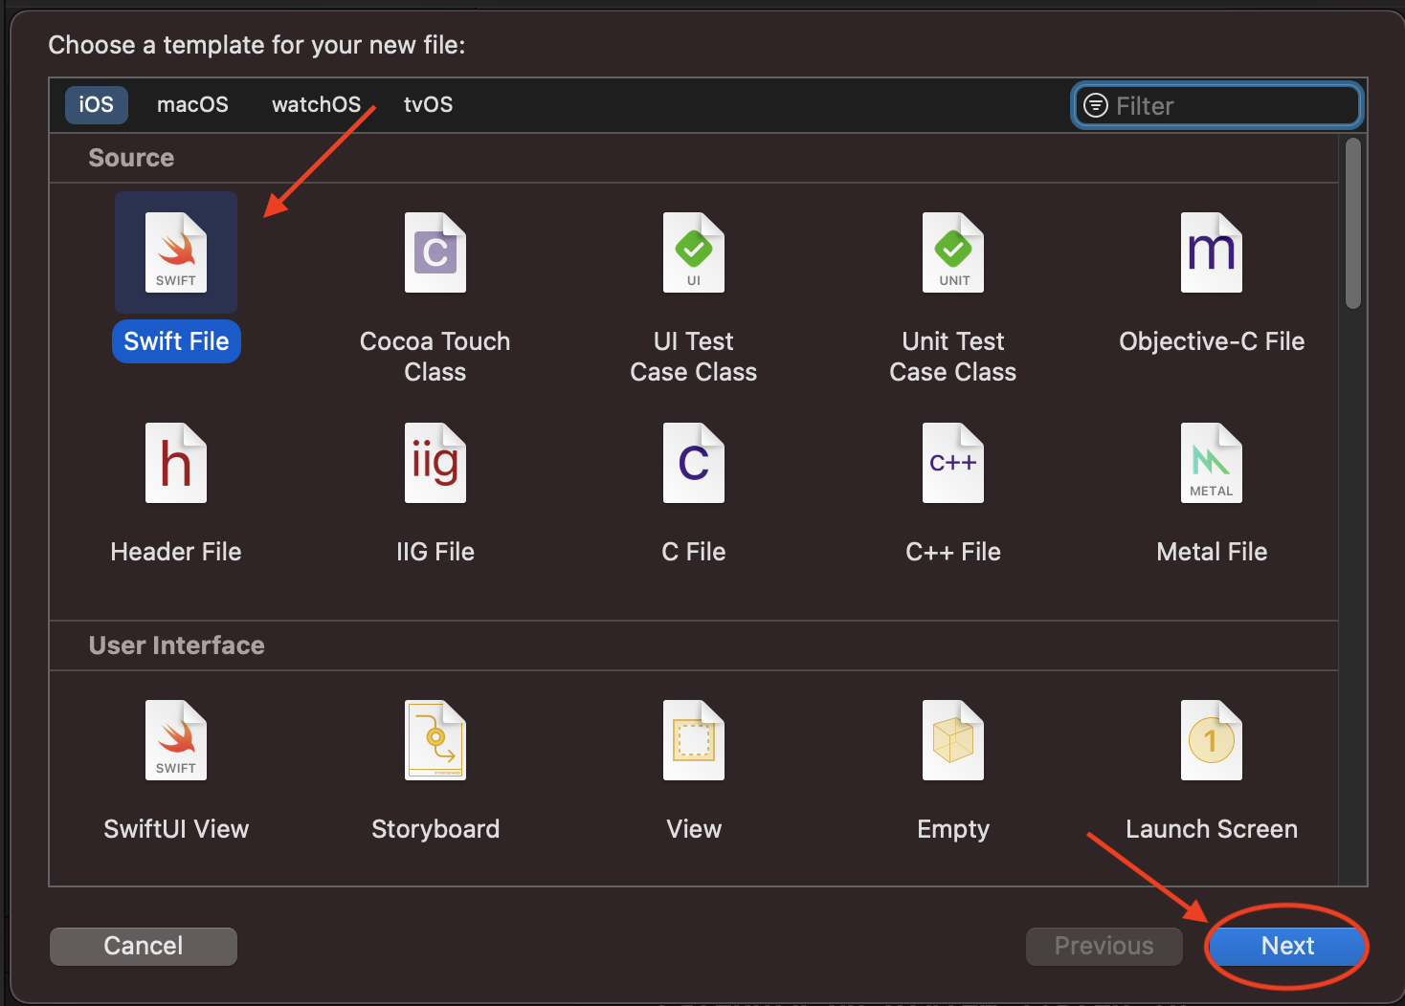
Task: Pick the UI Test Case Class icon
Action: [694, 252]
